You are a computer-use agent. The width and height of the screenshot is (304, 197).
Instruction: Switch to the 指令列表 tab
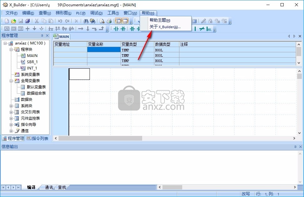coord(38,138)
